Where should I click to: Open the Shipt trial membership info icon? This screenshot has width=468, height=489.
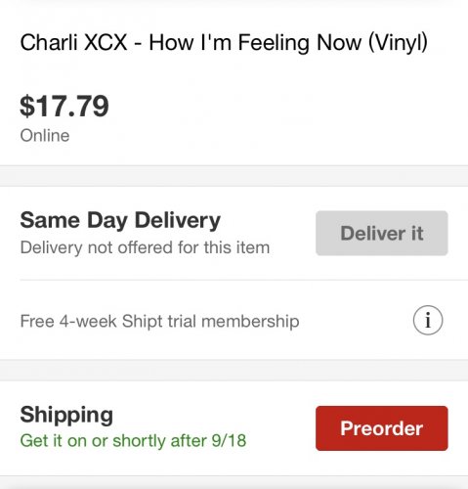pos(428,321)
